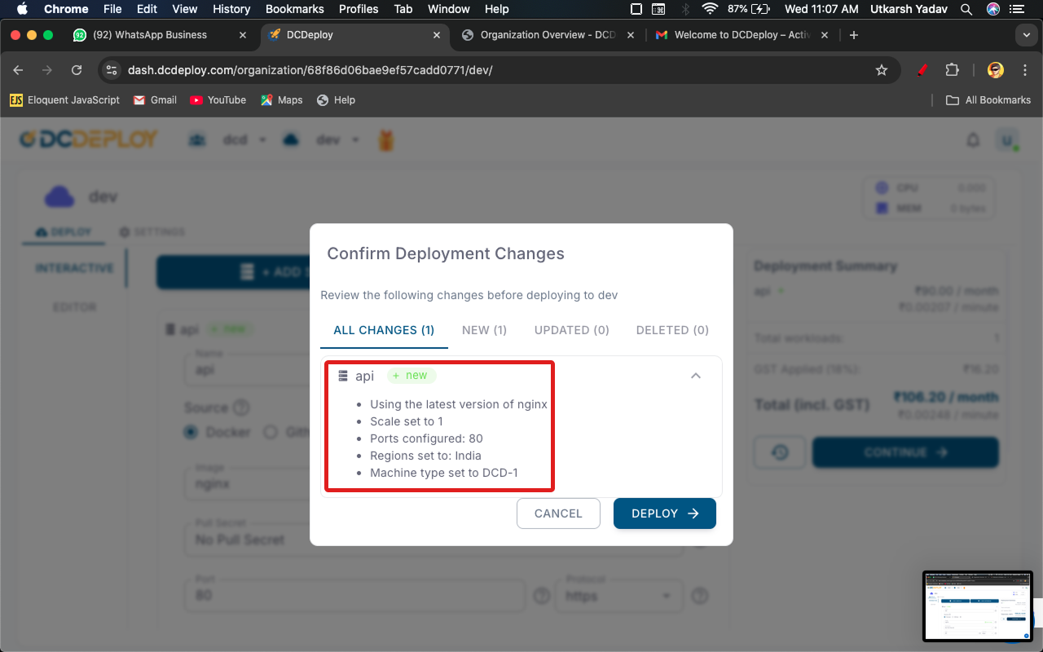Image resolution: width=1043 pixels, height=652 pixels.
Task: Open the DELETED (0) tab
Action: click(672, 330)
